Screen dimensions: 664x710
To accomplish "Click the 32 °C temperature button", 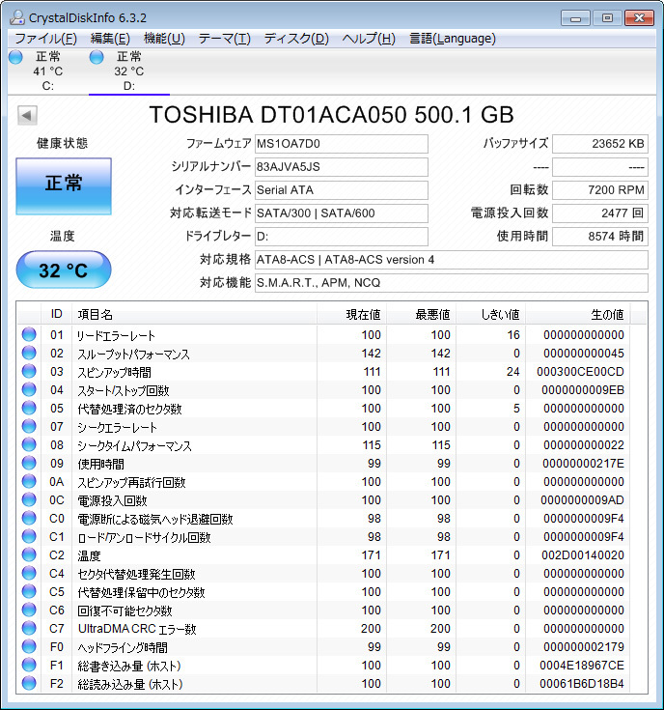I will tap(64, 270).
